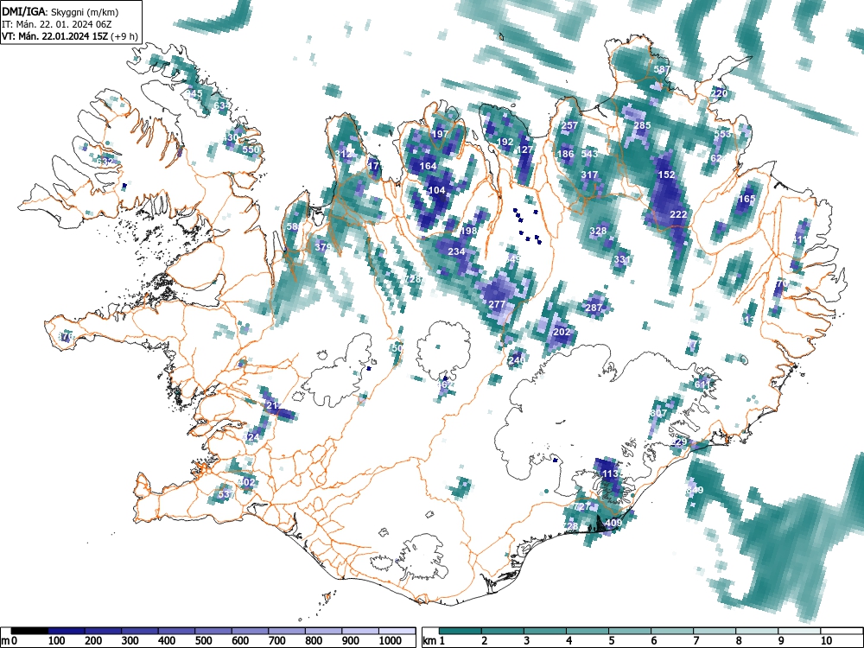Click visibility value 127 on the map
The width and height of the screenshot is (864, 648).
click(x=524, y=149)
